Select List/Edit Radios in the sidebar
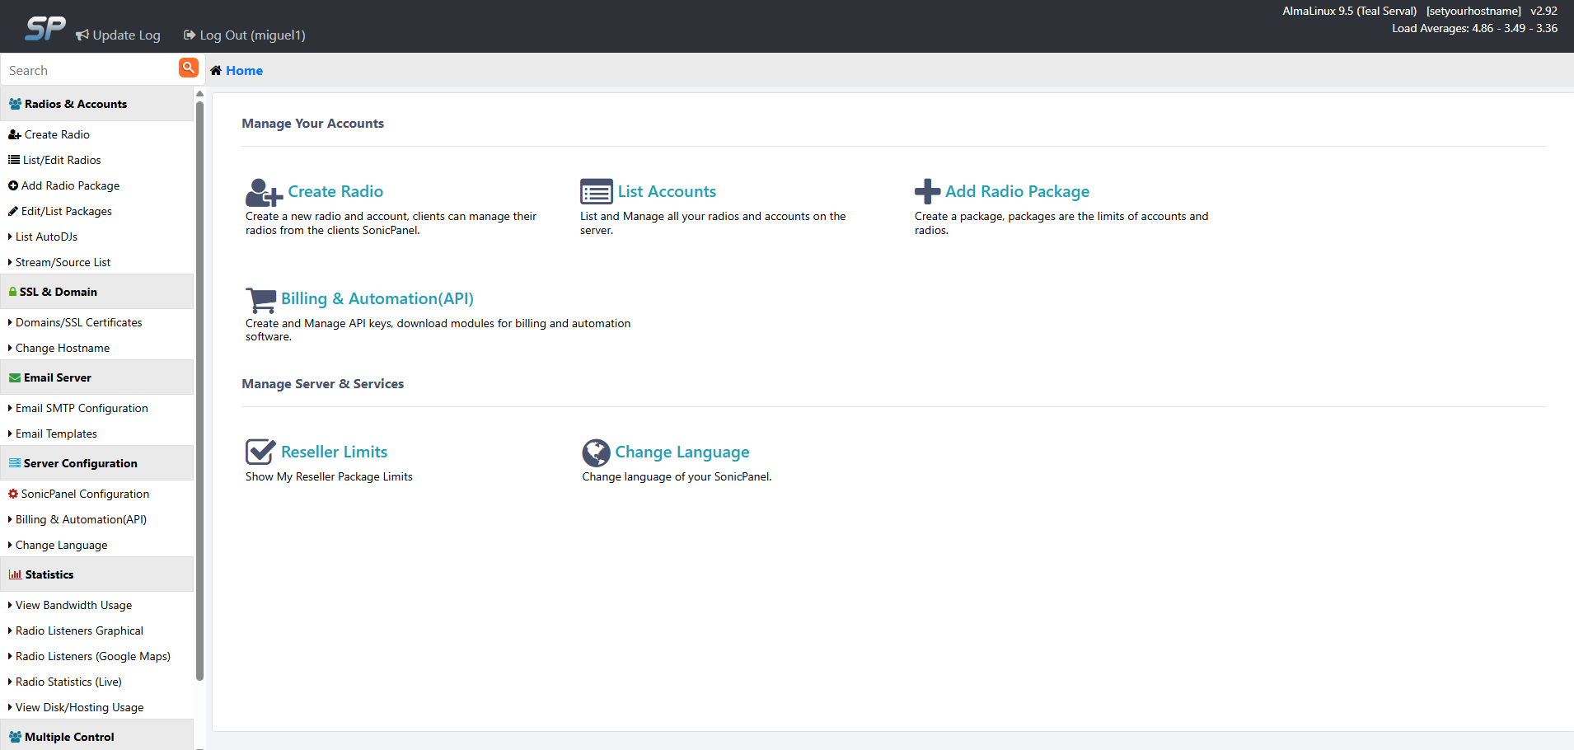The width and height of the screenshot is (1574, 750). [x=62, y=160]
